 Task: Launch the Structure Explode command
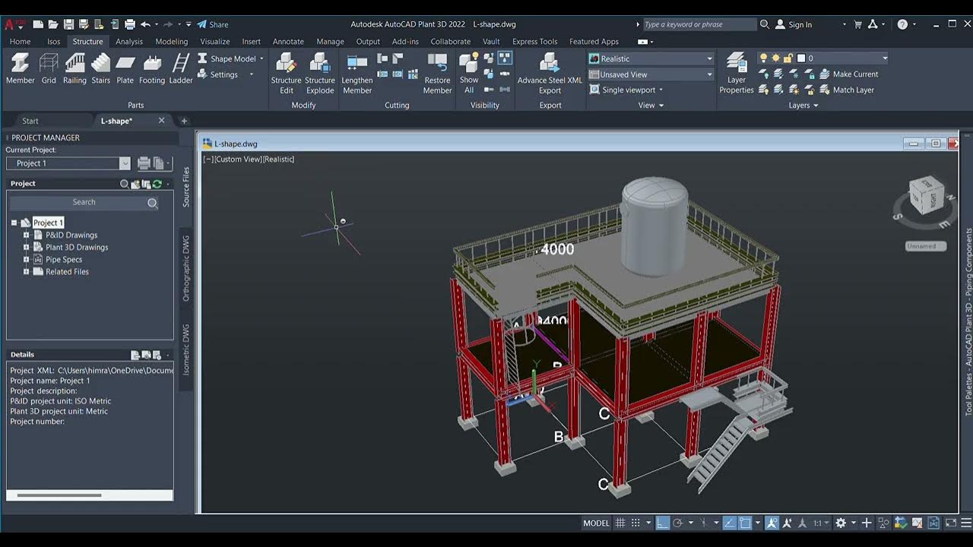pyautogui.click(x=320, y=74)
